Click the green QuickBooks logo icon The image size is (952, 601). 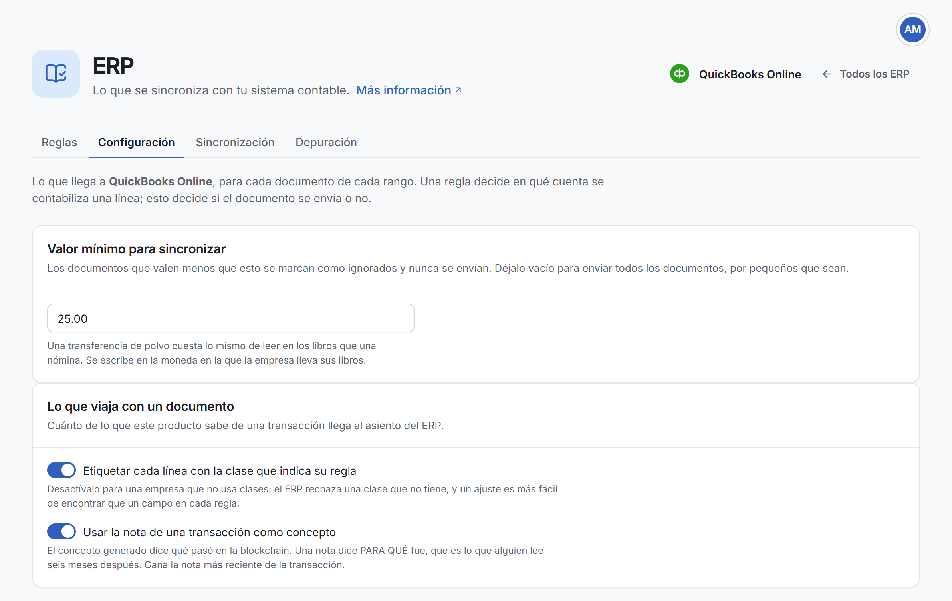click(679, 74)
